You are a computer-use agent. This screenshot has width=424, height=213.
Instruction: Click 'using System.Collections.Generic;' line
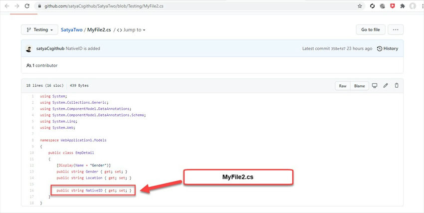tap(74, 102)
